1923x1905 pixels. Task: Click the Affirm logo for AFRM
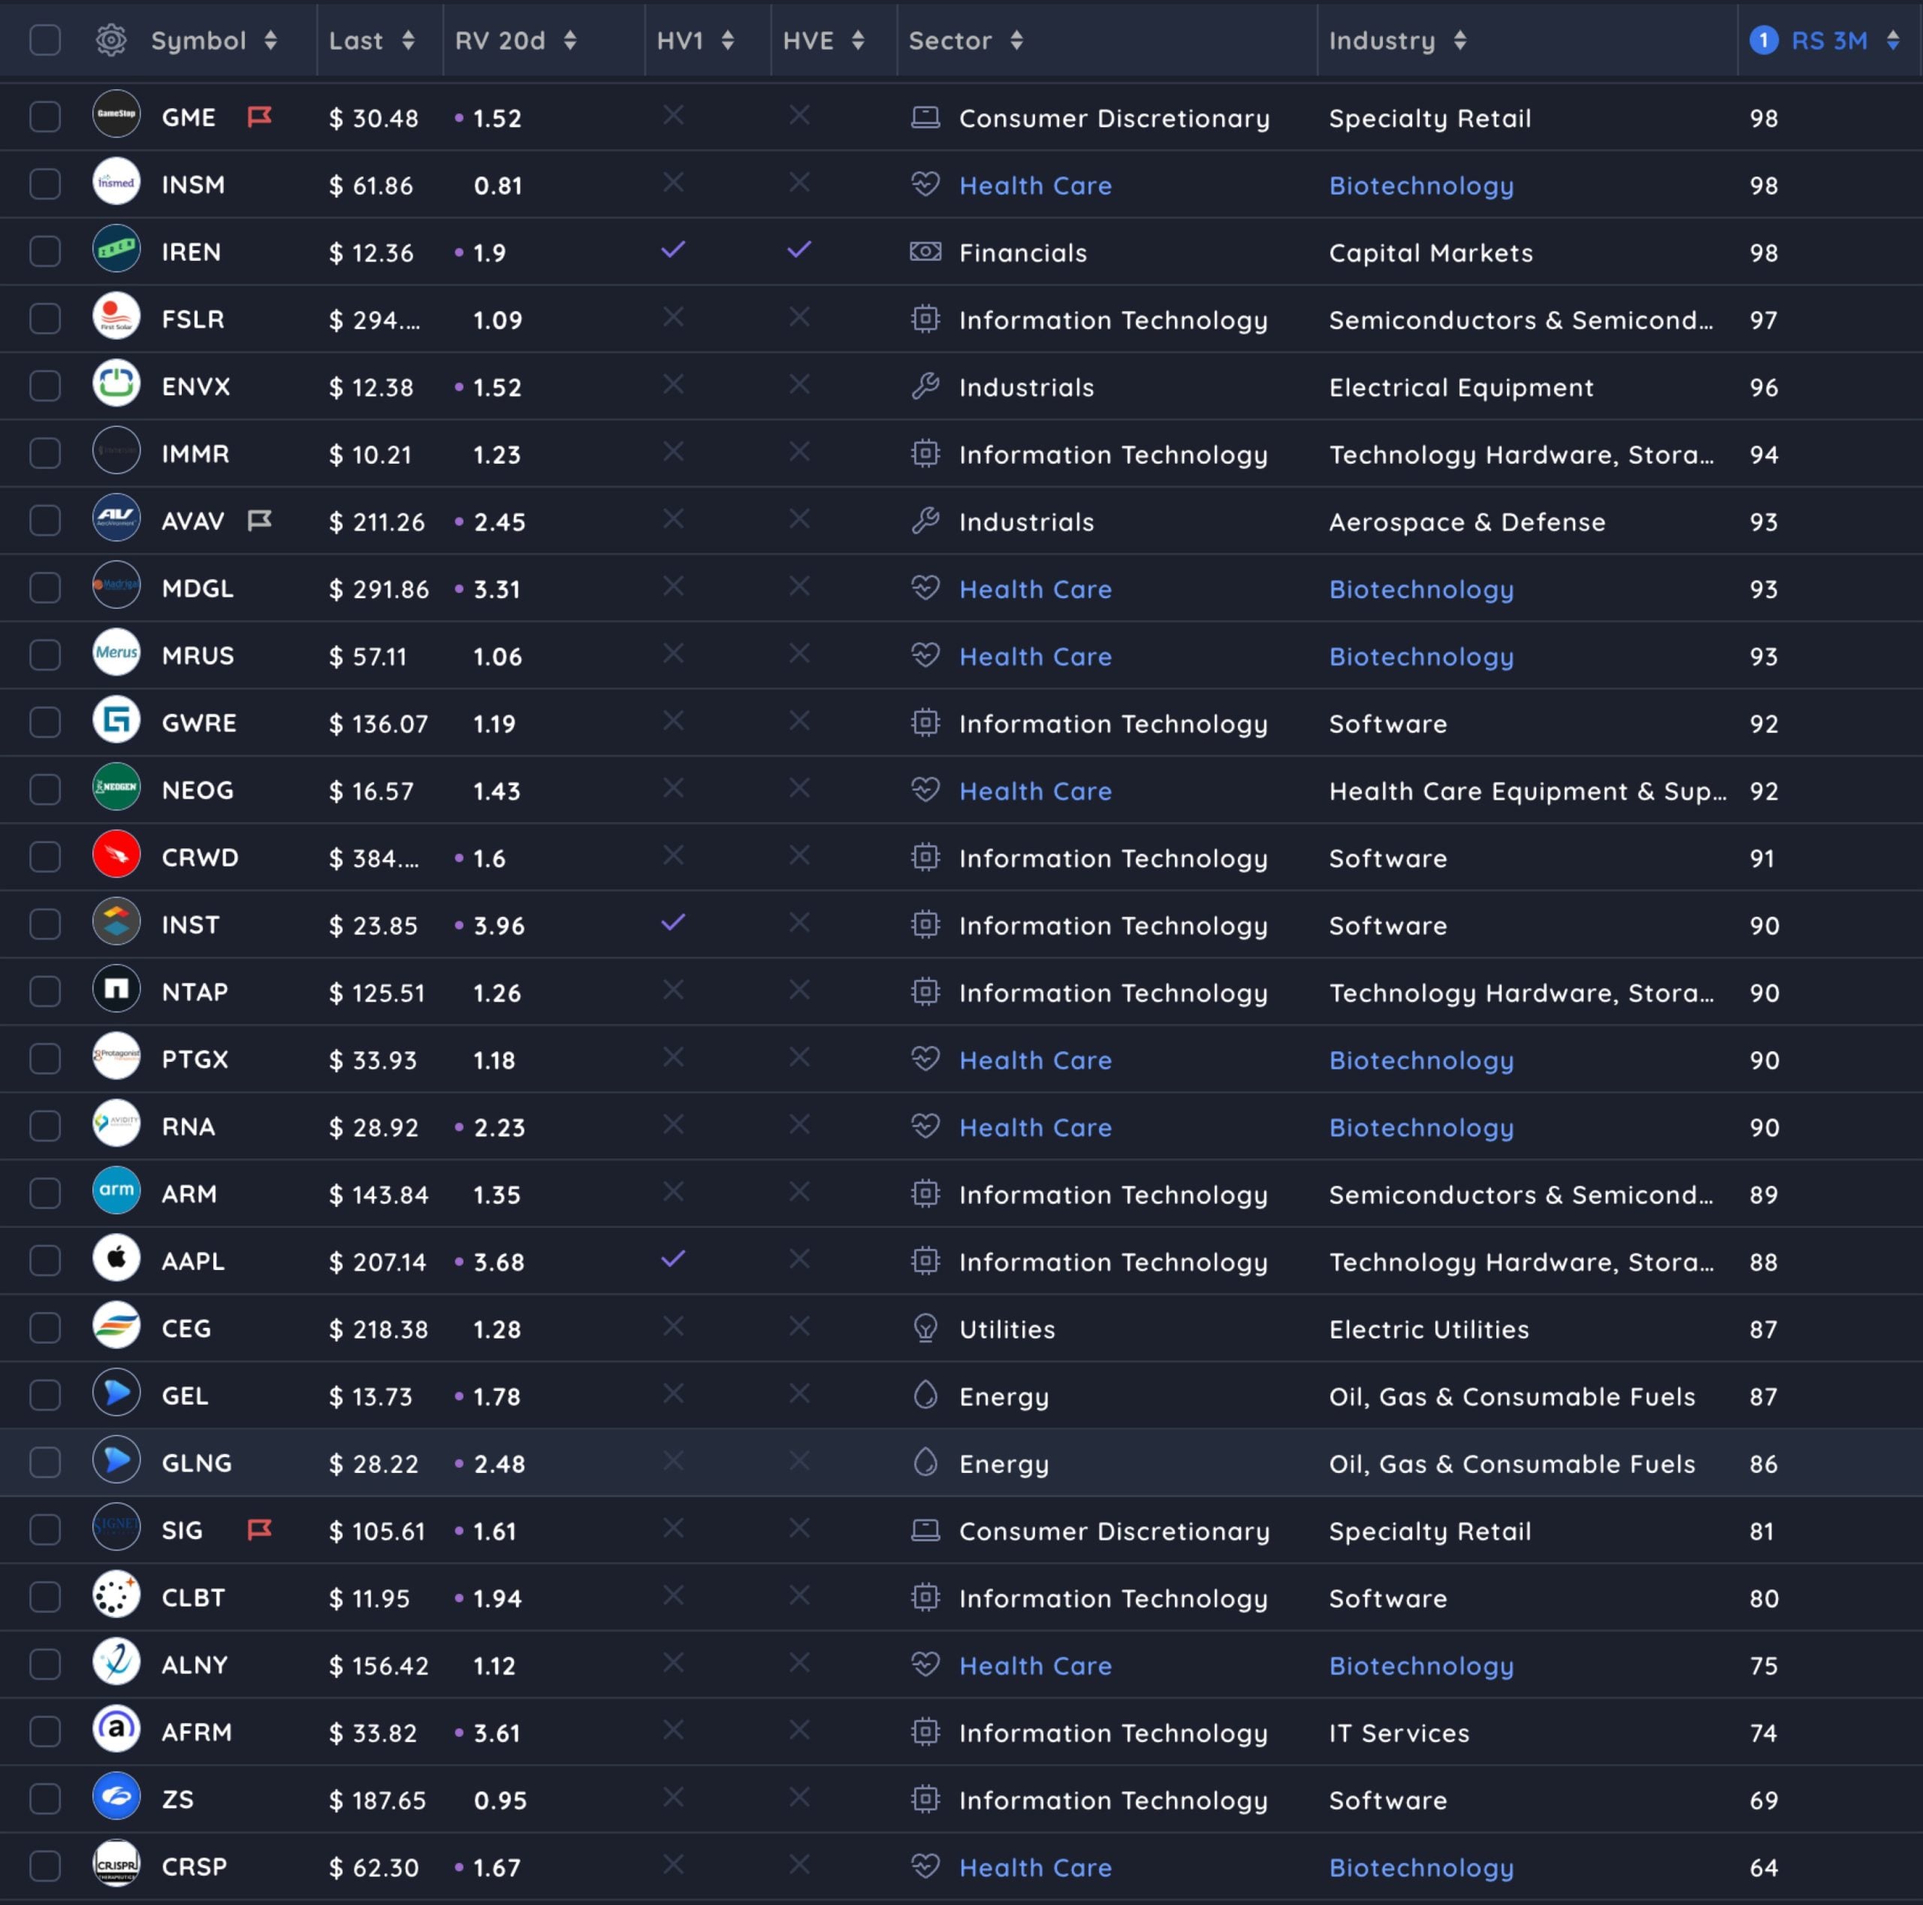[x=116, y=1728]
